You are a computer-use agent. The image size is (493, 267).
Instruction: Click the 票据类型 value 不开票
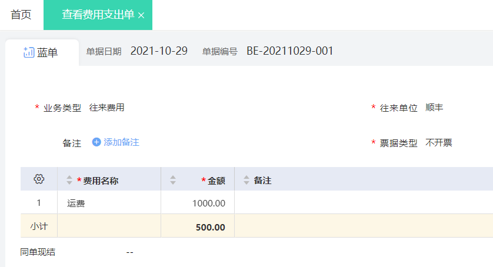[439, 143]
